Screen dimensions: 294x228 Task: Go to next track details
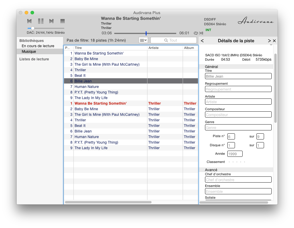click(269, 41)
